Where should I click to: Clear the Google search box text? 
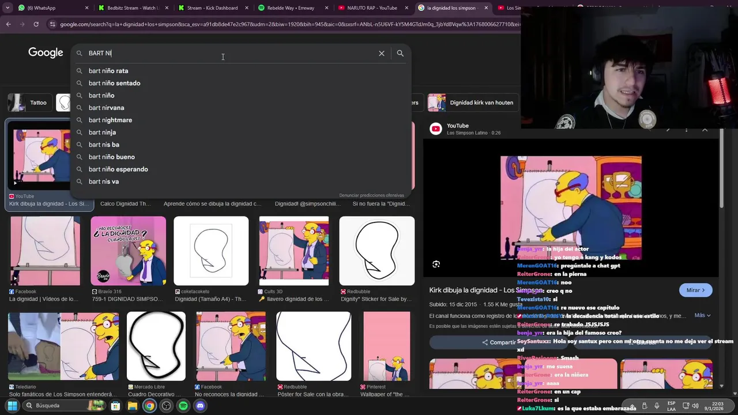point(381,53)
